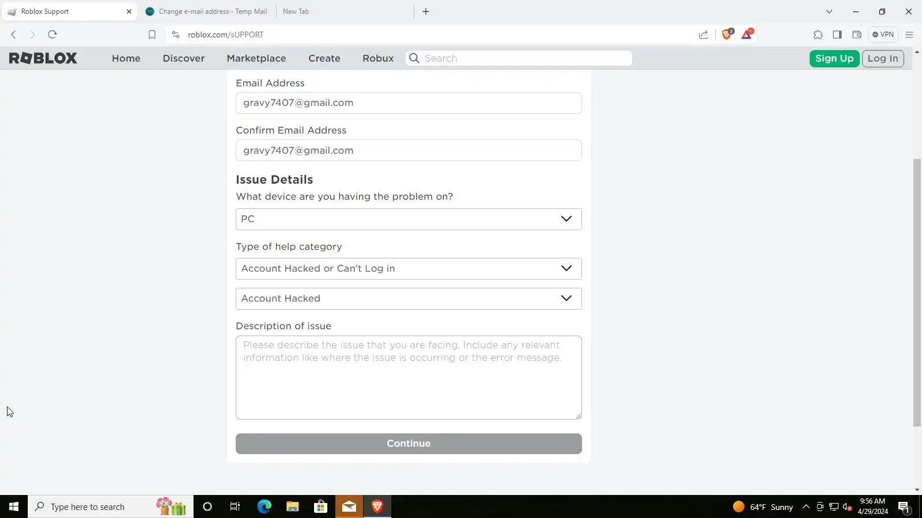The width and height of the screenshot is (922, 518).
Task: Open the Marketplace nav item
Action: 256,58
